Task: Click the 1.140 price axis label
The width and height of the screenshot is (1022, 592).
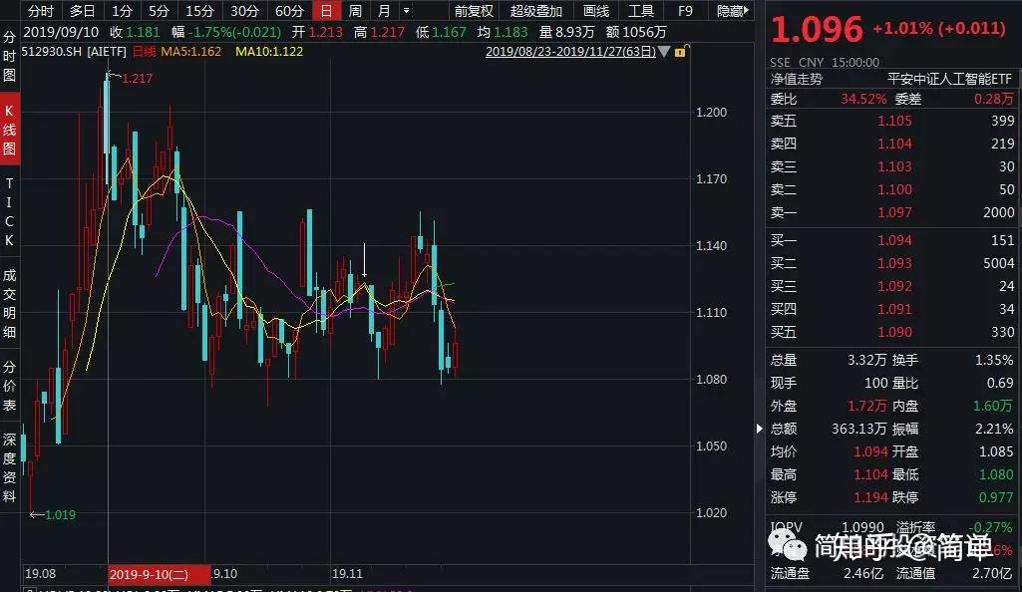Action: [711, 246]
